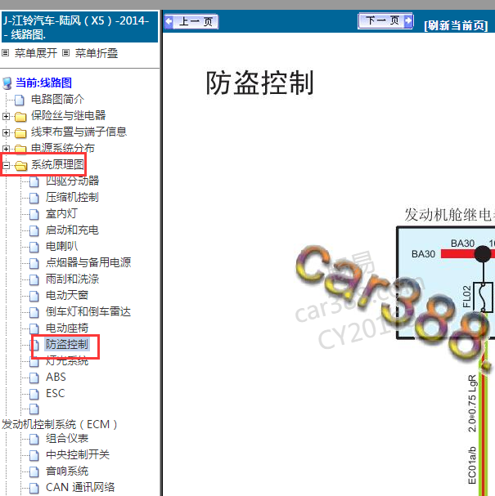Image resolution: width=495 pixels, height=496 pixels.
Task: Click the computer icon beside 当前:线路图
Action: (x=7, y=83)
